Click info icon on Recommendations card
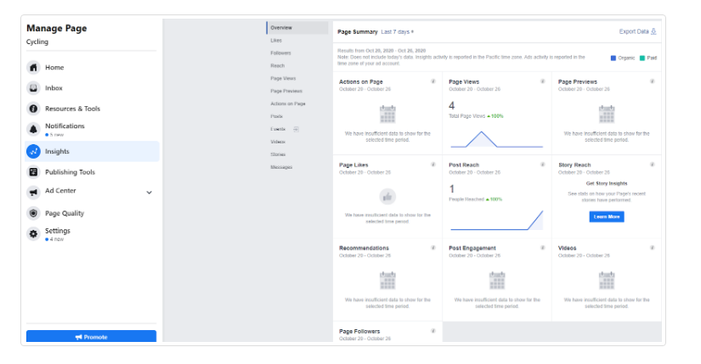The height and width of the screenshot is (364, 701). [x=432, y=248]
